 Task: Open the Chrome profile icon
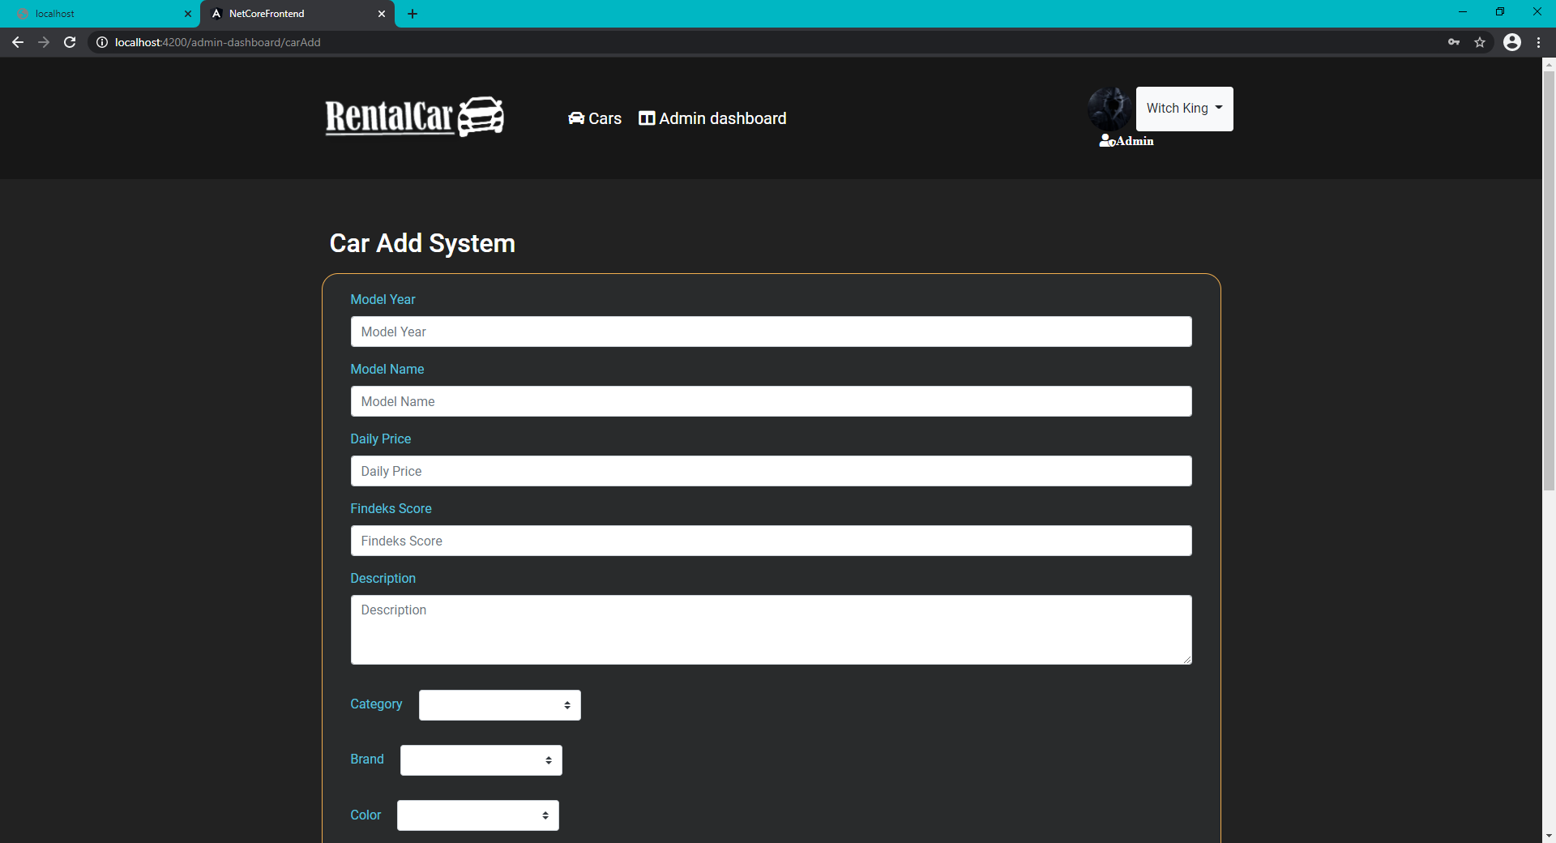point(1512,42)
